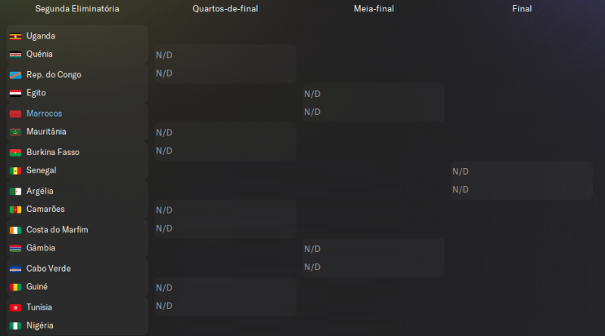Screen dimensions: 605x336
Task: Click the Quénia flag icon
Action: (x=15, y=54)
